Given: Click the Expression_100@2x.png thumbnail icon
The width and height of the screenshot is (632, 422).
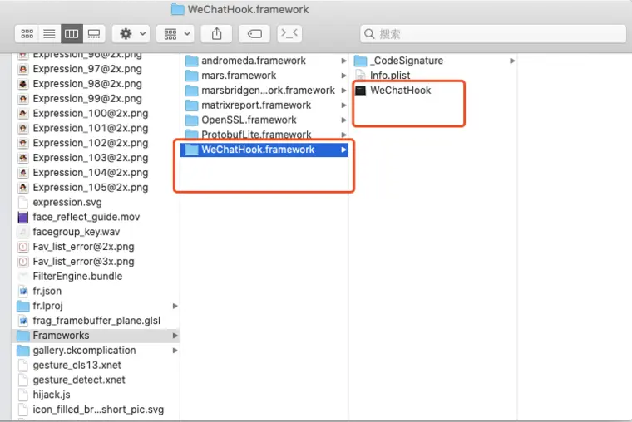Looking at the screenshot, I should coord(23,114).
